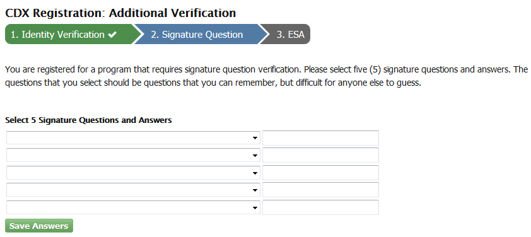531x237 pixels.
Task: Click the third answer text field
Action: (x=320, y=173)
